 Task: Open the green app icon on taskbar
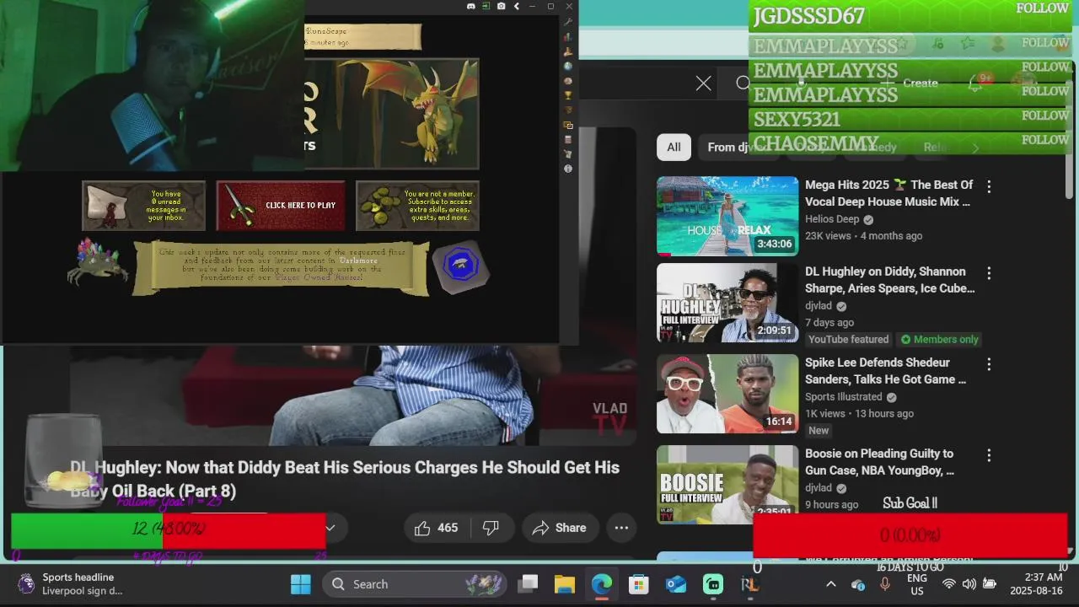click(713, 583)
